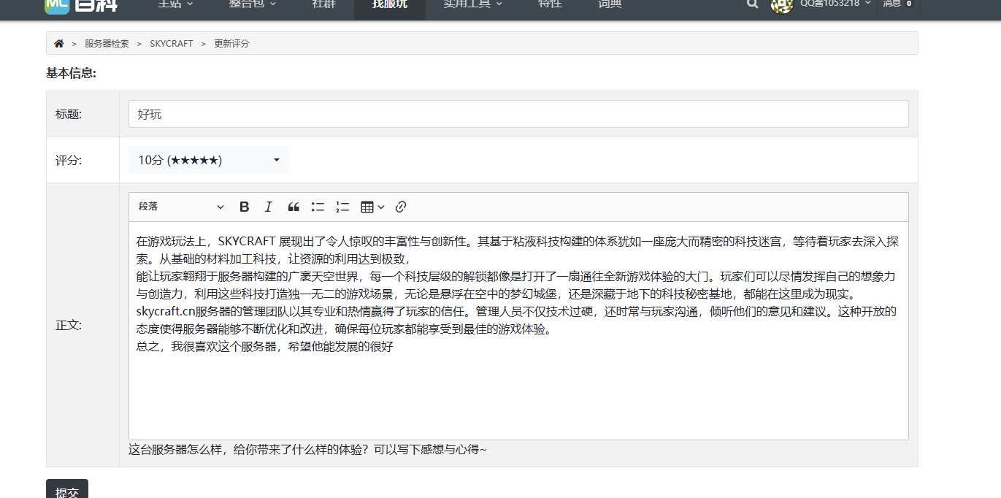Click the 正文 field label
This screenshot has height=498, width=1001.
pyautogui.click(x=69, y=325)
